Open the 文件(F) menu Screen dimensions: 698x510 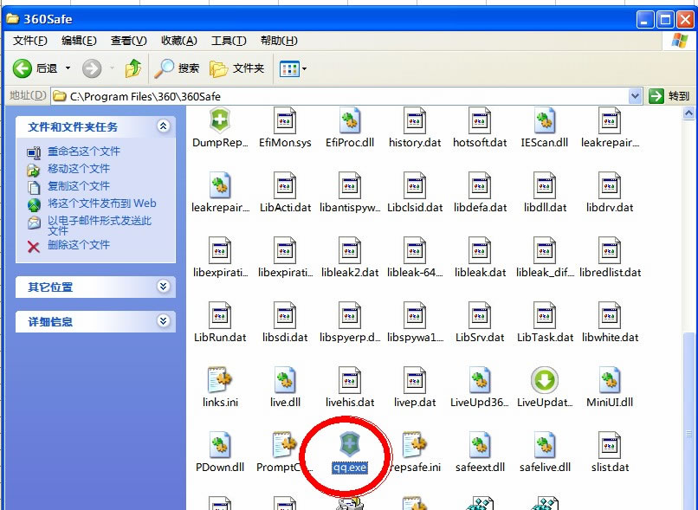(29, 41)
